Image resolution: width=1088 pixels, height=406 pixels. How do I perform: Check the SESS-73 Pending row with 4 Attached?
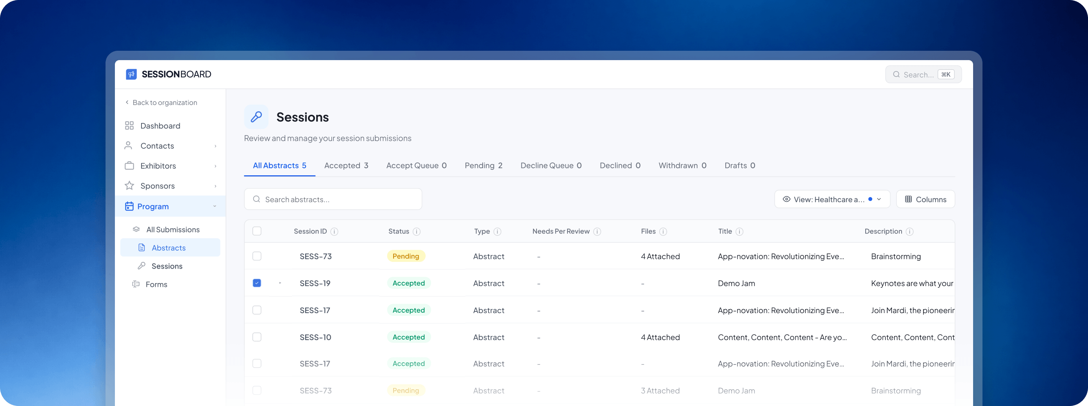(257, 256)
